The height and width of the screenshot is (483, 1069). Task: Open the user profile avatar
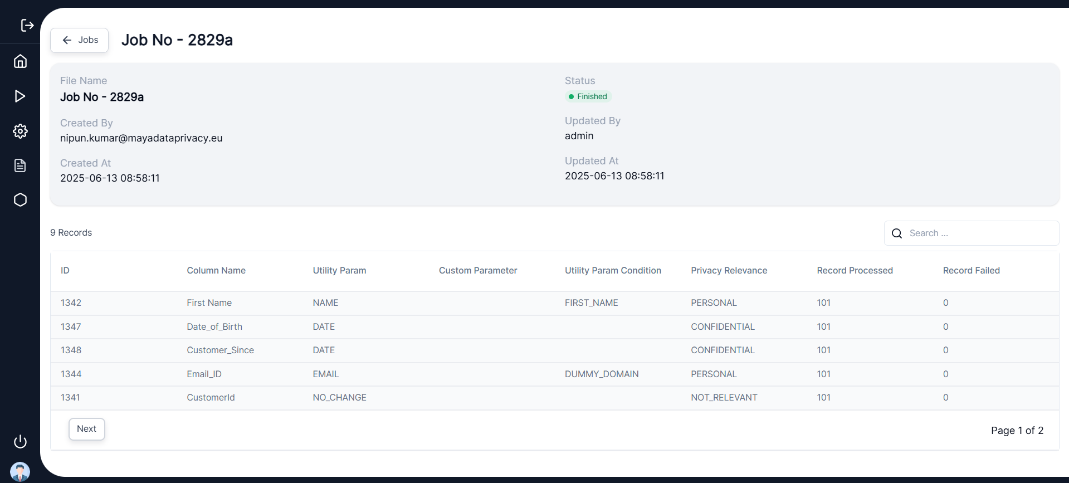(x=20, y=472)
